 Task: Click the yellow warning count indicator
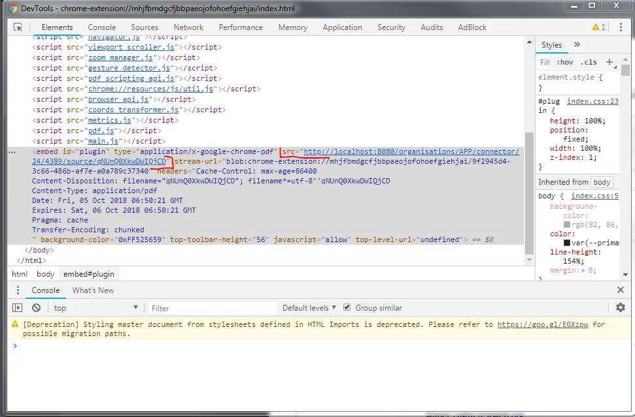[598, 27]
